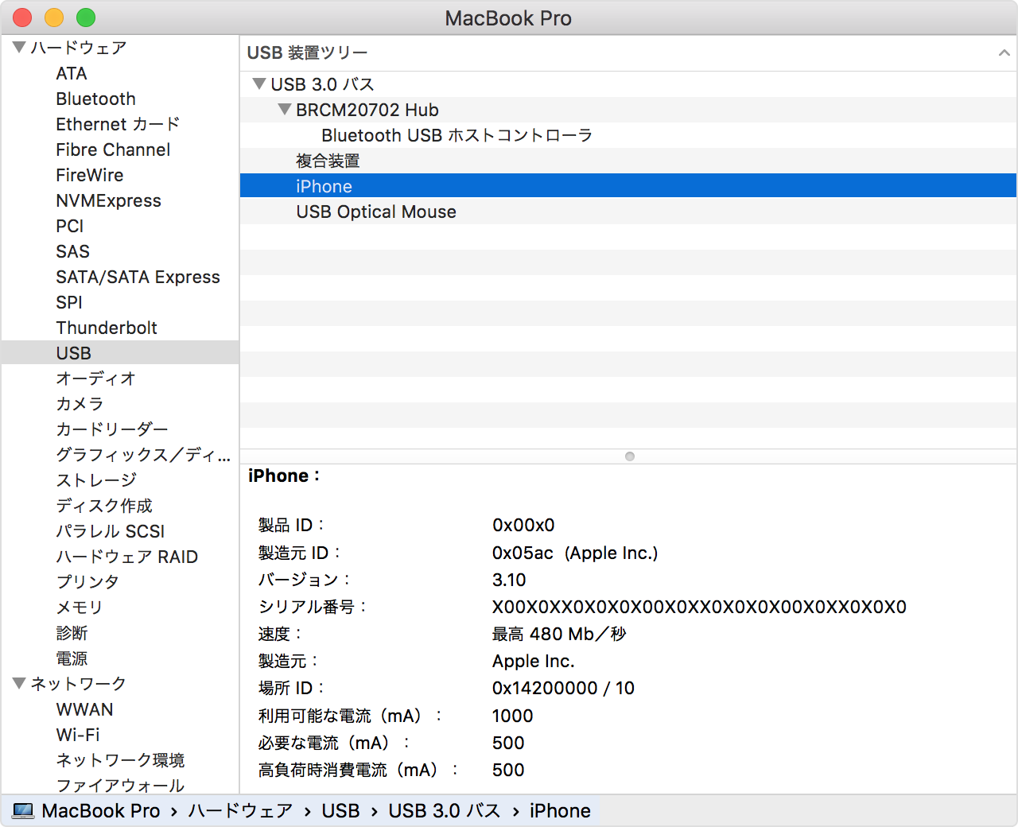This screenshot has height=827, width=1018.
Task: Collapse the ハードウェア section triangle
Action: pyautogui.click(x=20, y=47)
